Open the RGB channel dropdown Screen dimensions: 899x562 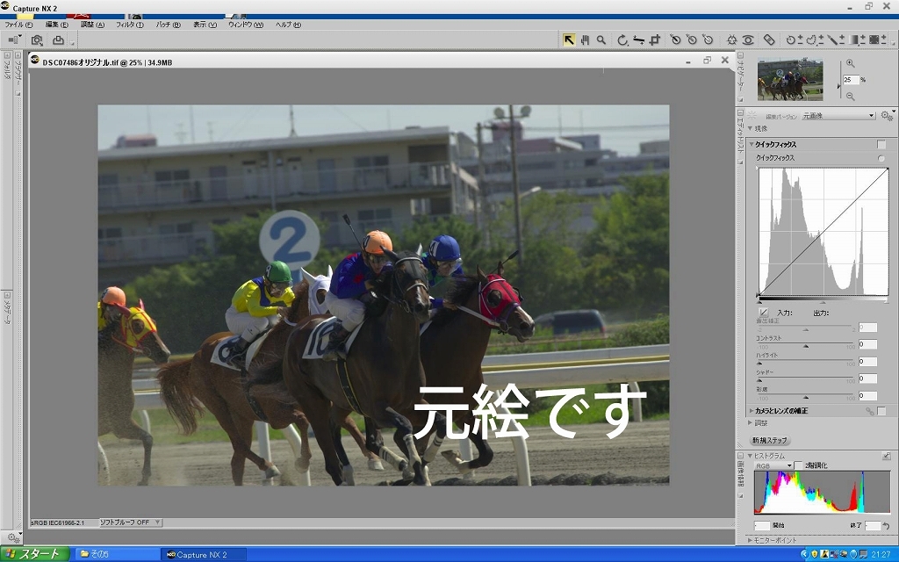(773, 465)
